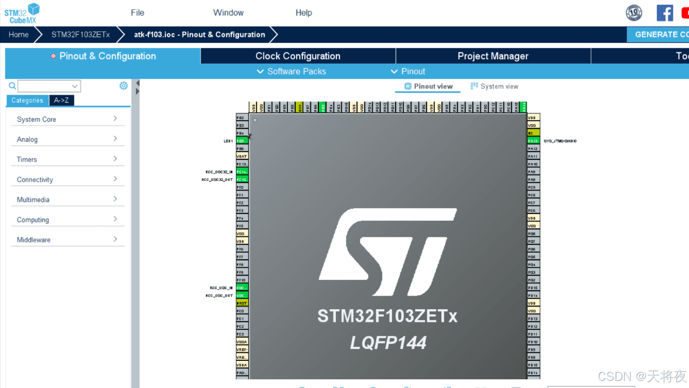Click the atk-f103.ioc Pinout & Configuration breadcrumb
Viewport: 689px width, 388px height.
pyautogui.click(x=199, y=34)
